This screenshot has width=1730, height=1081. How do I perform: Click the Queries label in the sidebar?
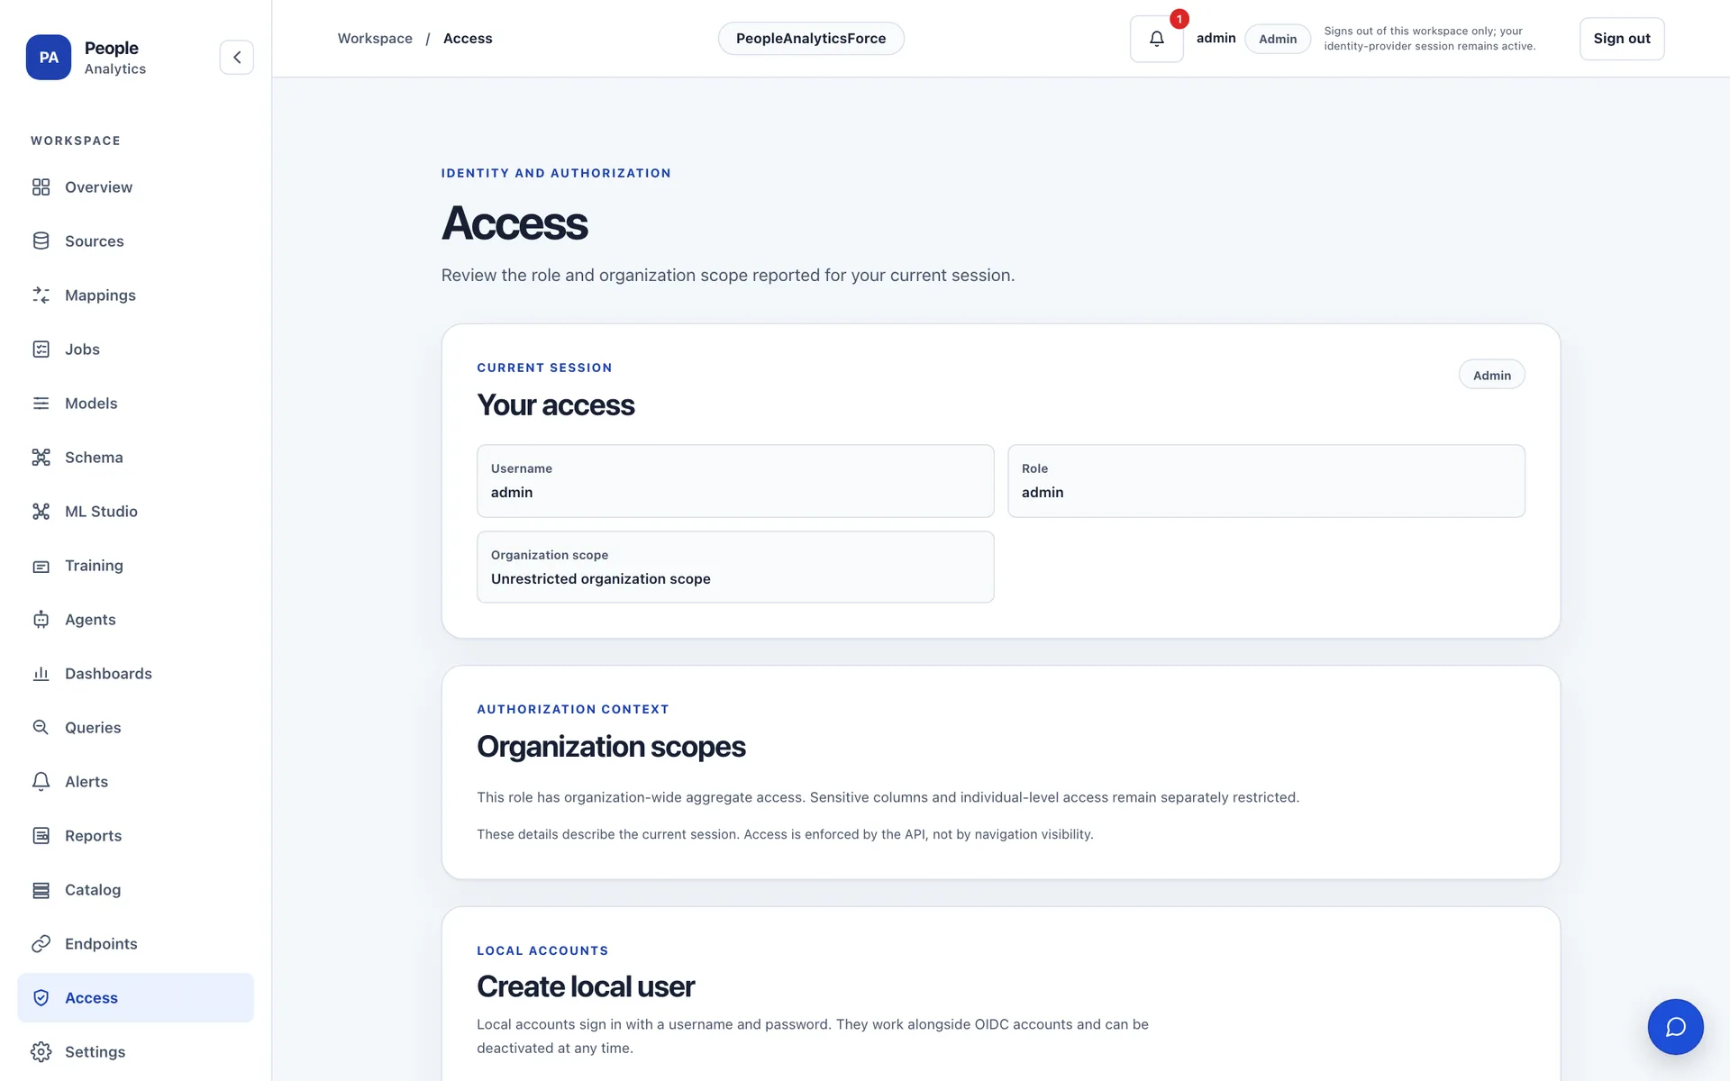[93, 727]
